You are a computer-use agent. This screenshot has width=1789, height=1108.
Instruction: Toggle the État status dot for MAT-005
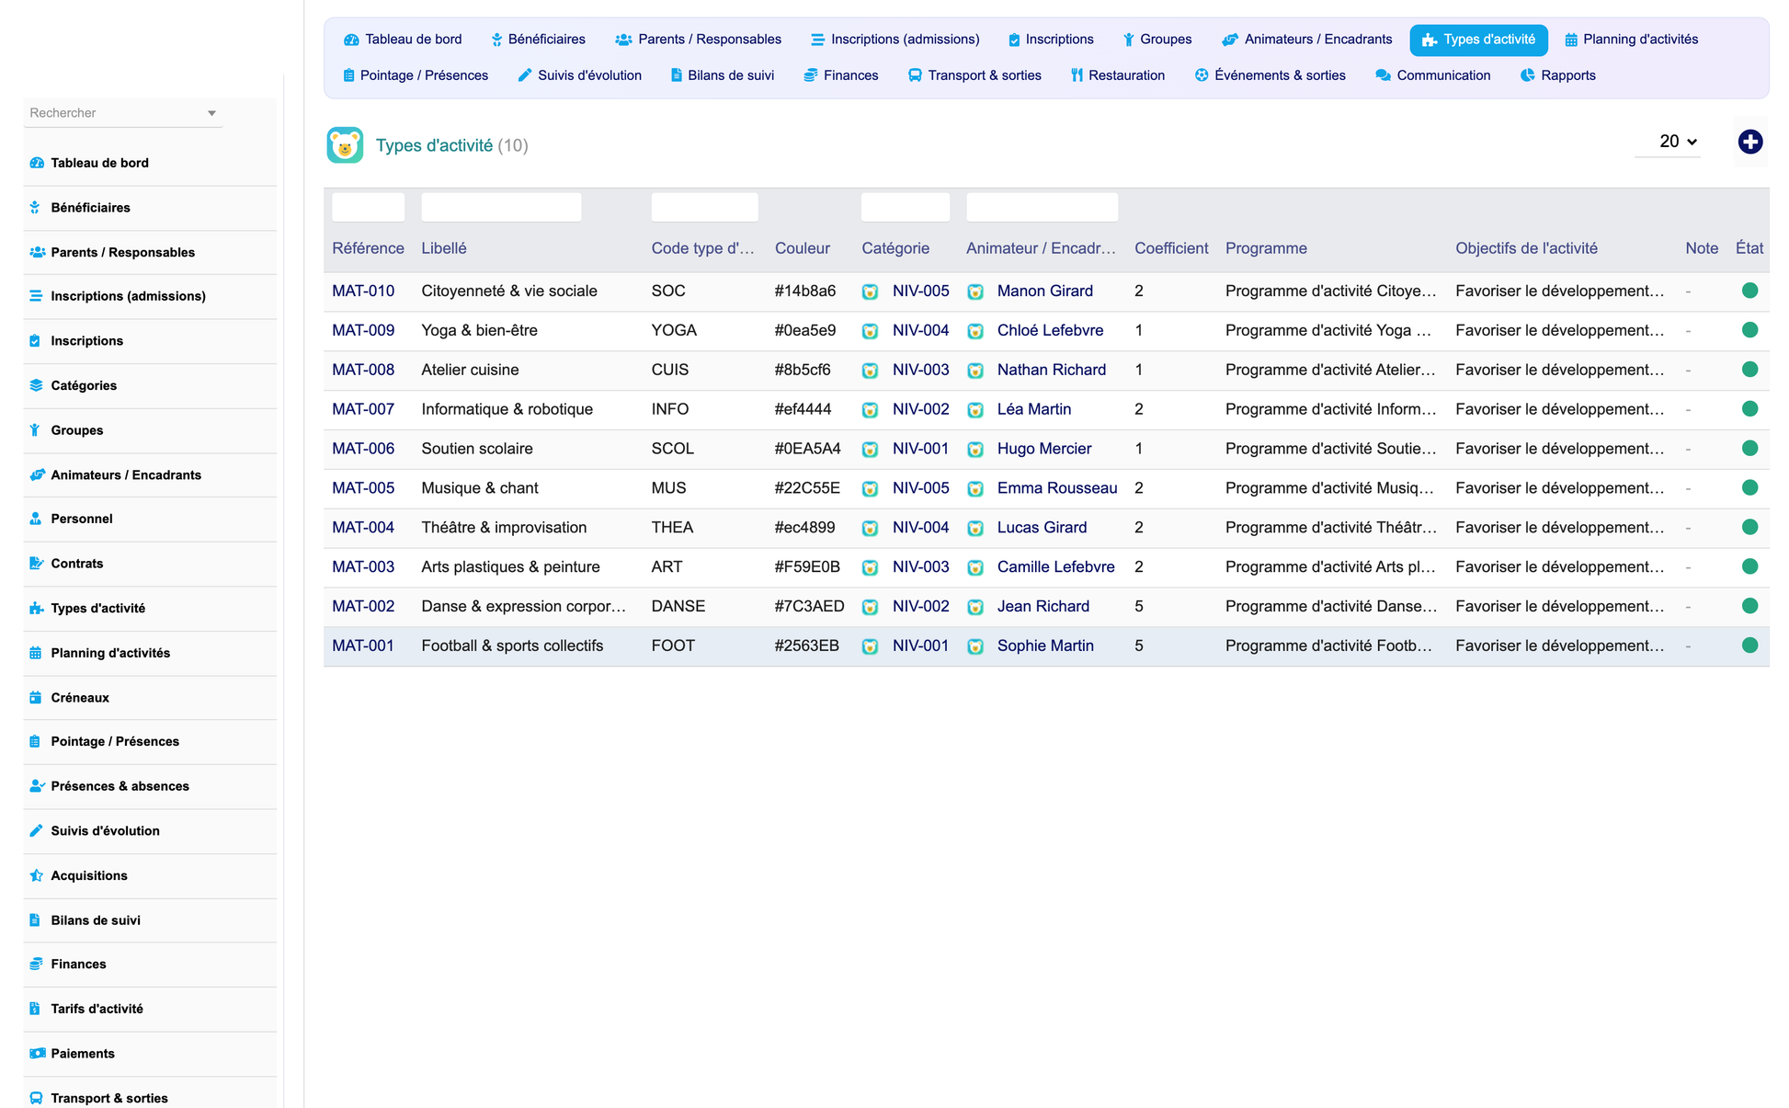click(x=1749, y=487)
